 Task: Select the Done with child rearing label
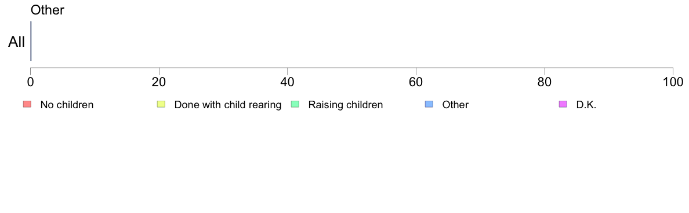[227, 105]
